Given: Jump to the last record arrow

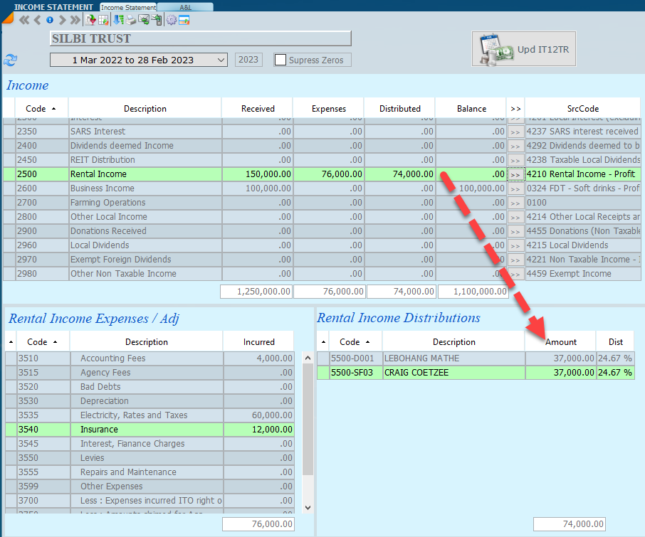Looking at the screenshot, I should click(x=74, y=20).
